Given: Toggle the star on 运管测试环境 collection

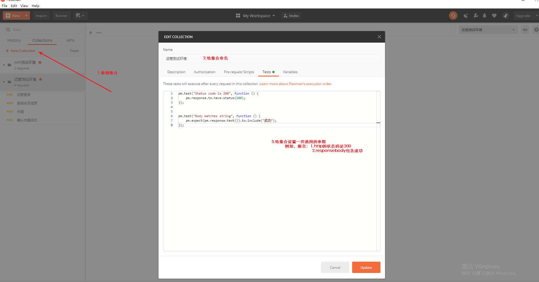Looking at the screenshot, I should tap(40, 79).
